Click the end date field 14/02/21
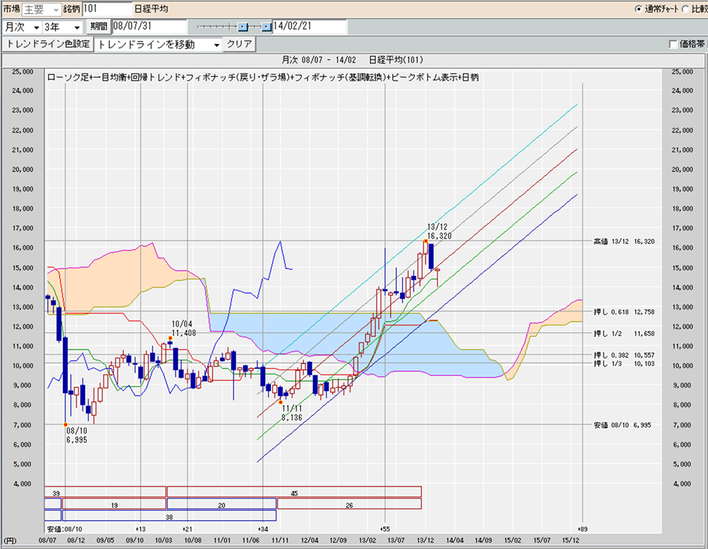Image resolution: width=708 pixels, height=549 pixels. click(x=309, y=27)
